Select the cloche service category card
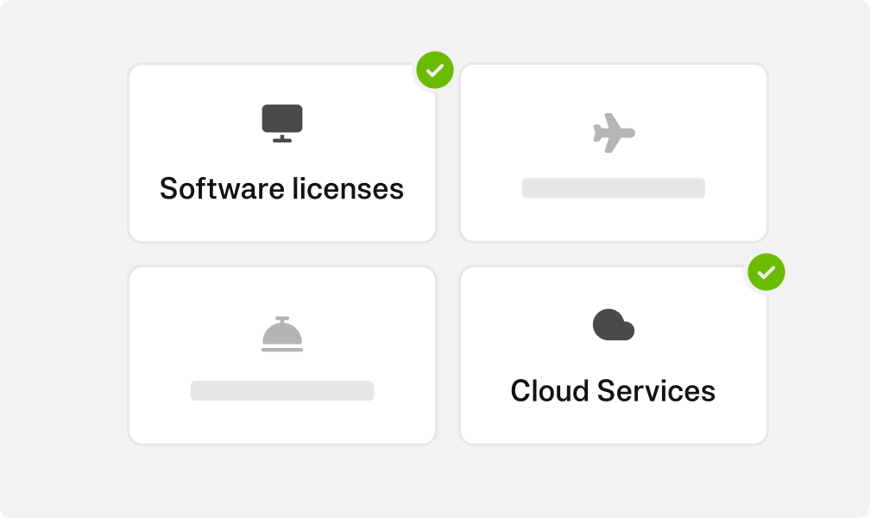The height and width of the screenshot is (518, 870). point(282,355)
